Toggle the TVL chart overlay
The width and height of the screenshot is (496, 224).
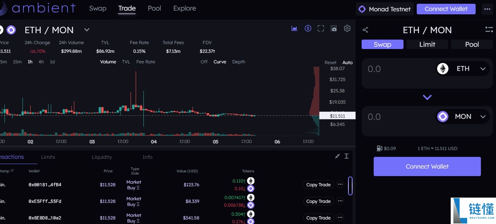point(126,62)
